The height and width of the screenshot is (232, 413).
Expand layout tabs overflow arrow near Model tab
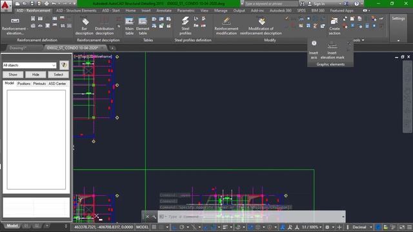[66, 226]
